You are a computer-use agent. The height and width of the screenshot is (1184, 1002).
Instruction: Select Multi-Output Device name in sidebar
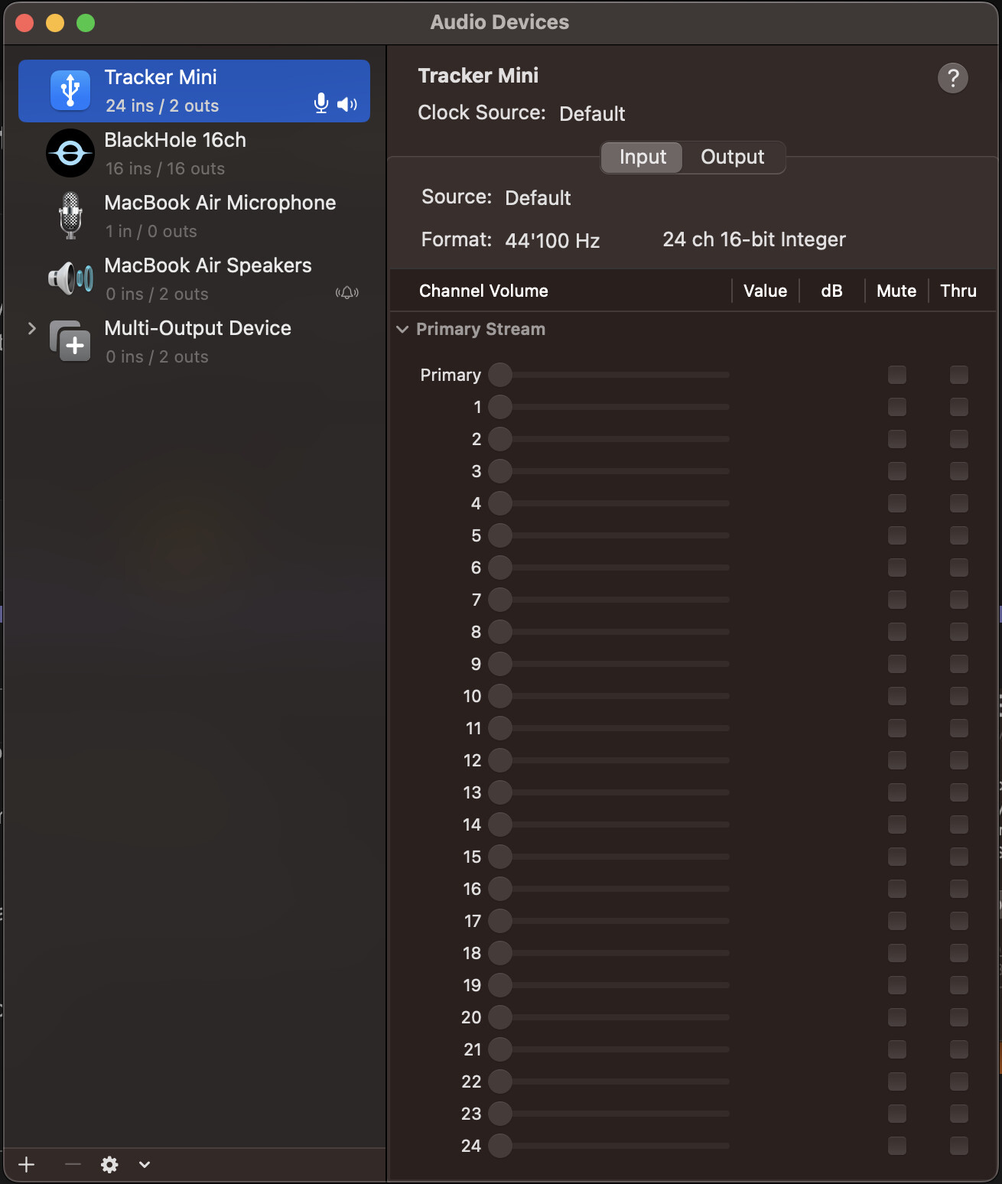click(198, 328)
